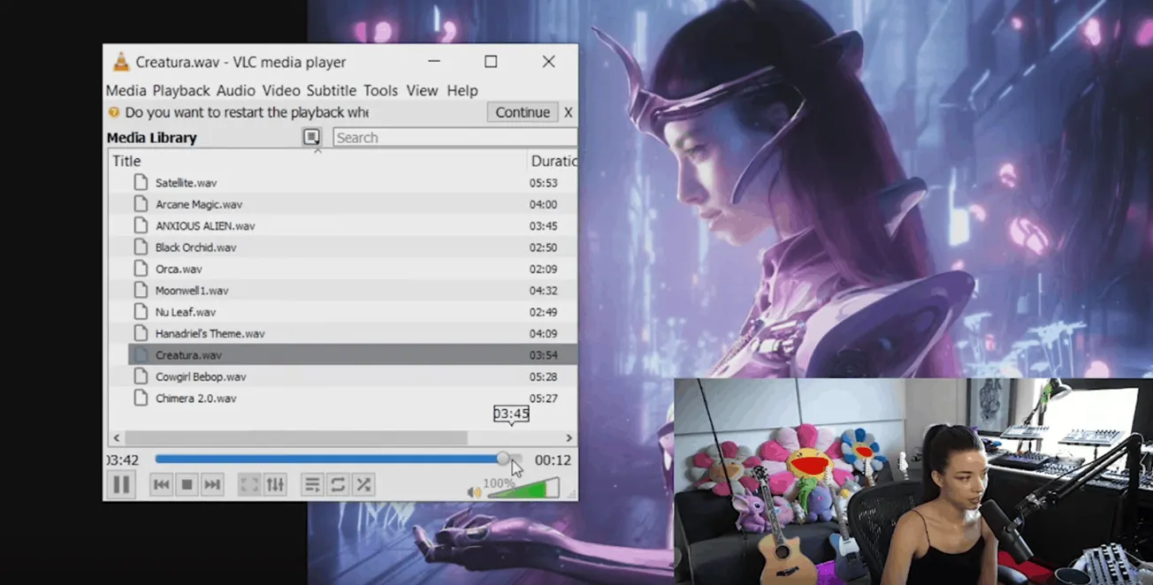Screen dimensions: 1153x585
Task: Click the VLC cone title bar icon
Action: pyautogui.click(x=121, y=62)
